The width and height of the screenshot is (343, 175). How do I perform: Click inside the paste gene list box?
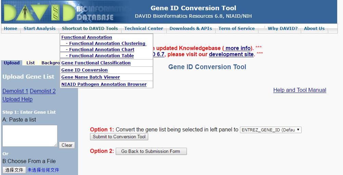click(30, 136)
